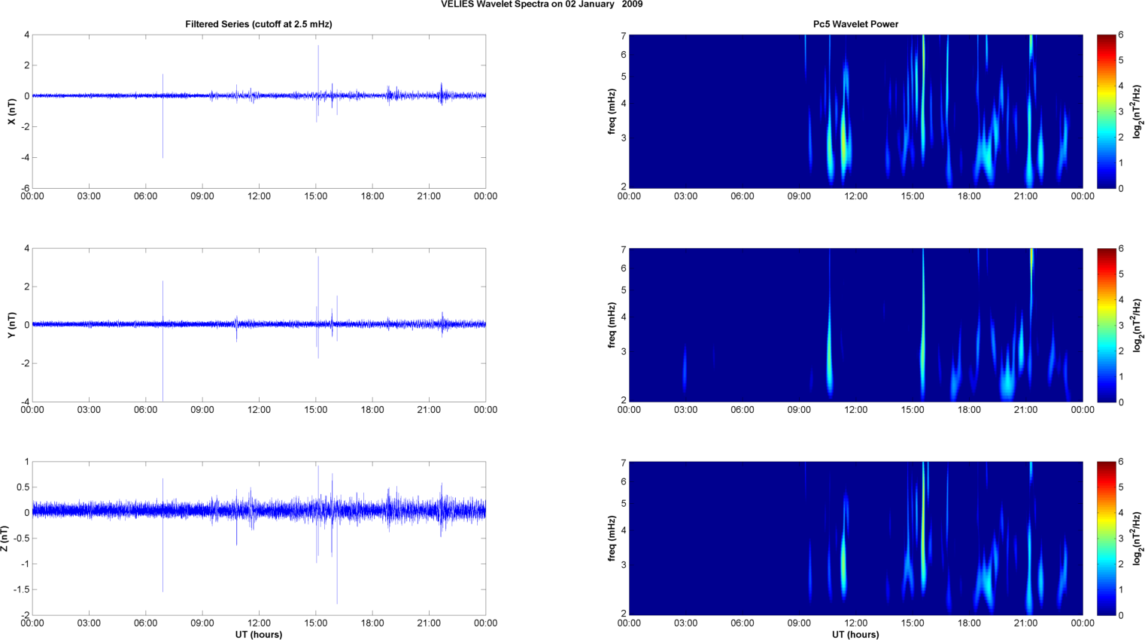Click 'freq (mHz)' label of the bottom wavelet plot
Viewport: 1145px width, 640px height.
coord(612,538)
